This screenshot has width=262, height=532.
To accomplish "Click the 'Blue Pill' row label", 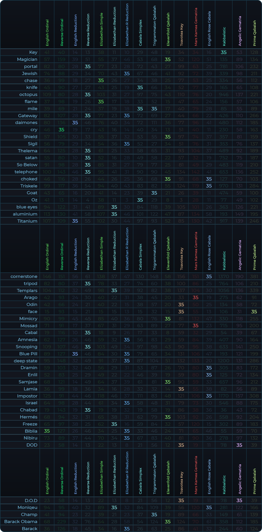I will click(x=28, y=354).
